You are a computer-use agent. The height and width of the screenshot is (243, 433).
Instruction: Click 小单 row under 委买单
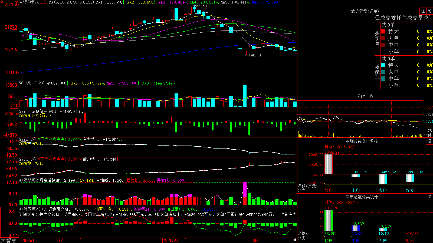(407, 52)
